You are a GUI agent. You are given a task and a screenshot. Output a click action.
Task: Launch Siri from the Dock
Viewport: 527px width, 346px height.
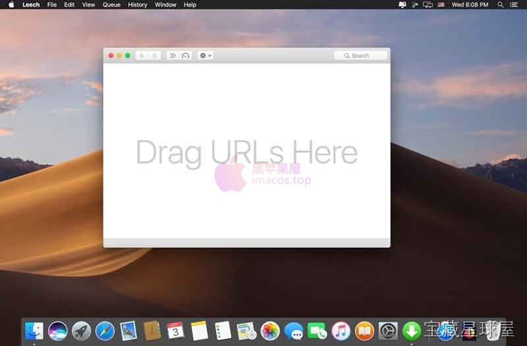click(57, 331)
